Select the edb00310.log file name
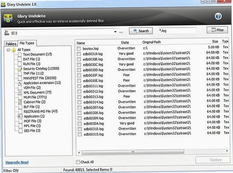The image size is (233, 173). (x=94, y=129)
